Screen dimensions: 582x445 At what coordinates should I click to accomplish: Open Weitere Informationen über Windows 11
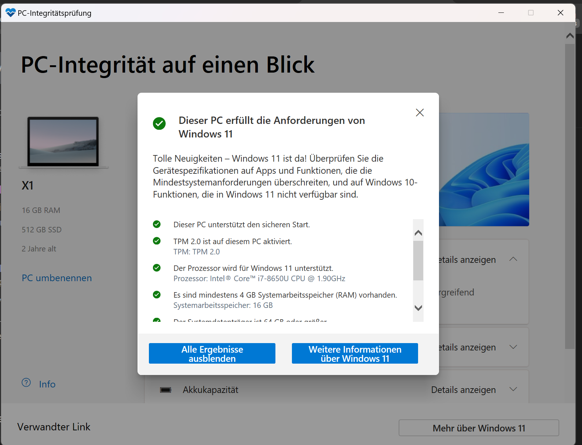[x=355, y=353]
